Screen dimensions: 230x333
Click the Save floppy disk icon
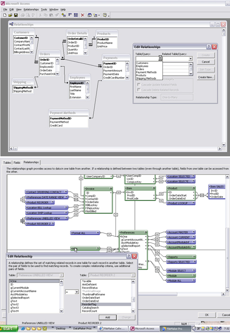coord(16,15)
